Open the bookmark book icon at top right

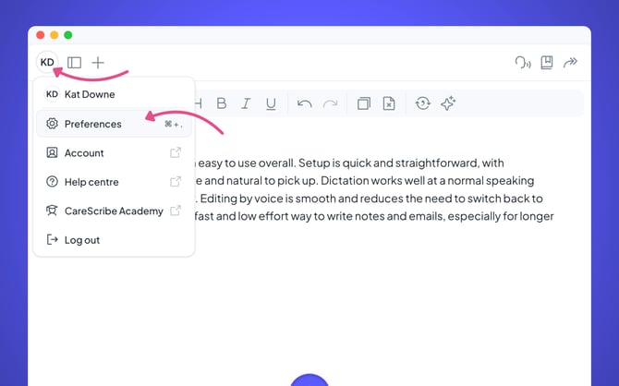(547, 63)
